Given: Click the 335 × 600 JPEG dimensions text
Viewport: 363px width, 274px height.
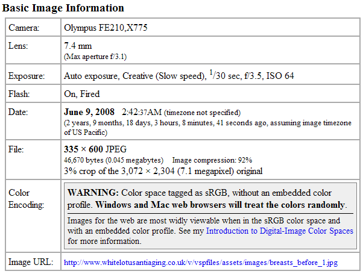Looking at the screenshot, I should coord(95,149).
